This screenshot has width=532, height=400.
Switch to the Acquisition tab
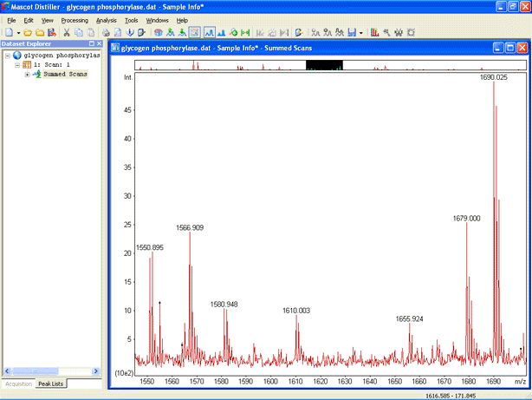[x=18, y=384]
